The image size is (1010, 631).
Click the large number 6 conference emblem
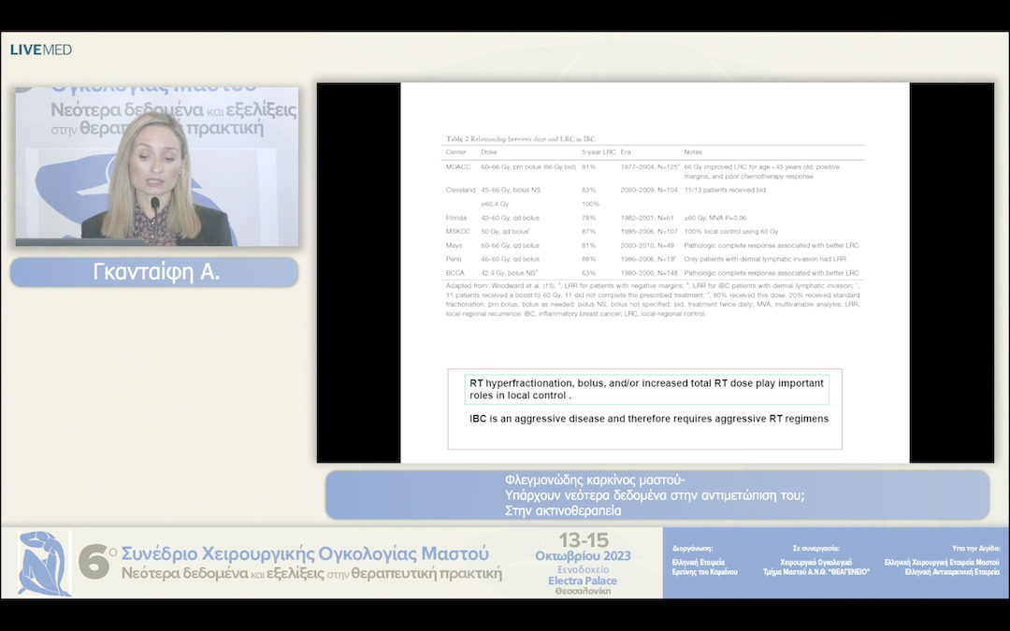[x=94, y=562]
